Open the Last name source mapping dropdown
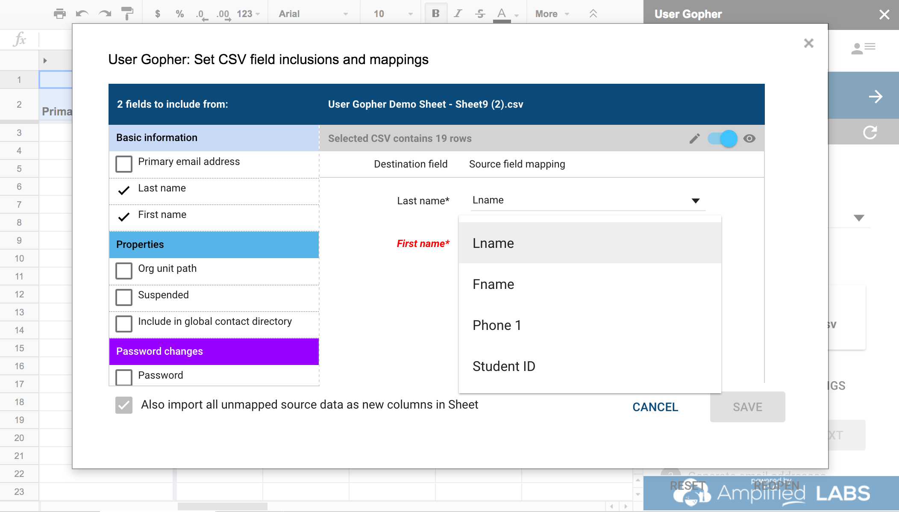The width and height of the screenshot is (899, 512). pyautogui.click(x=588, y=200)
